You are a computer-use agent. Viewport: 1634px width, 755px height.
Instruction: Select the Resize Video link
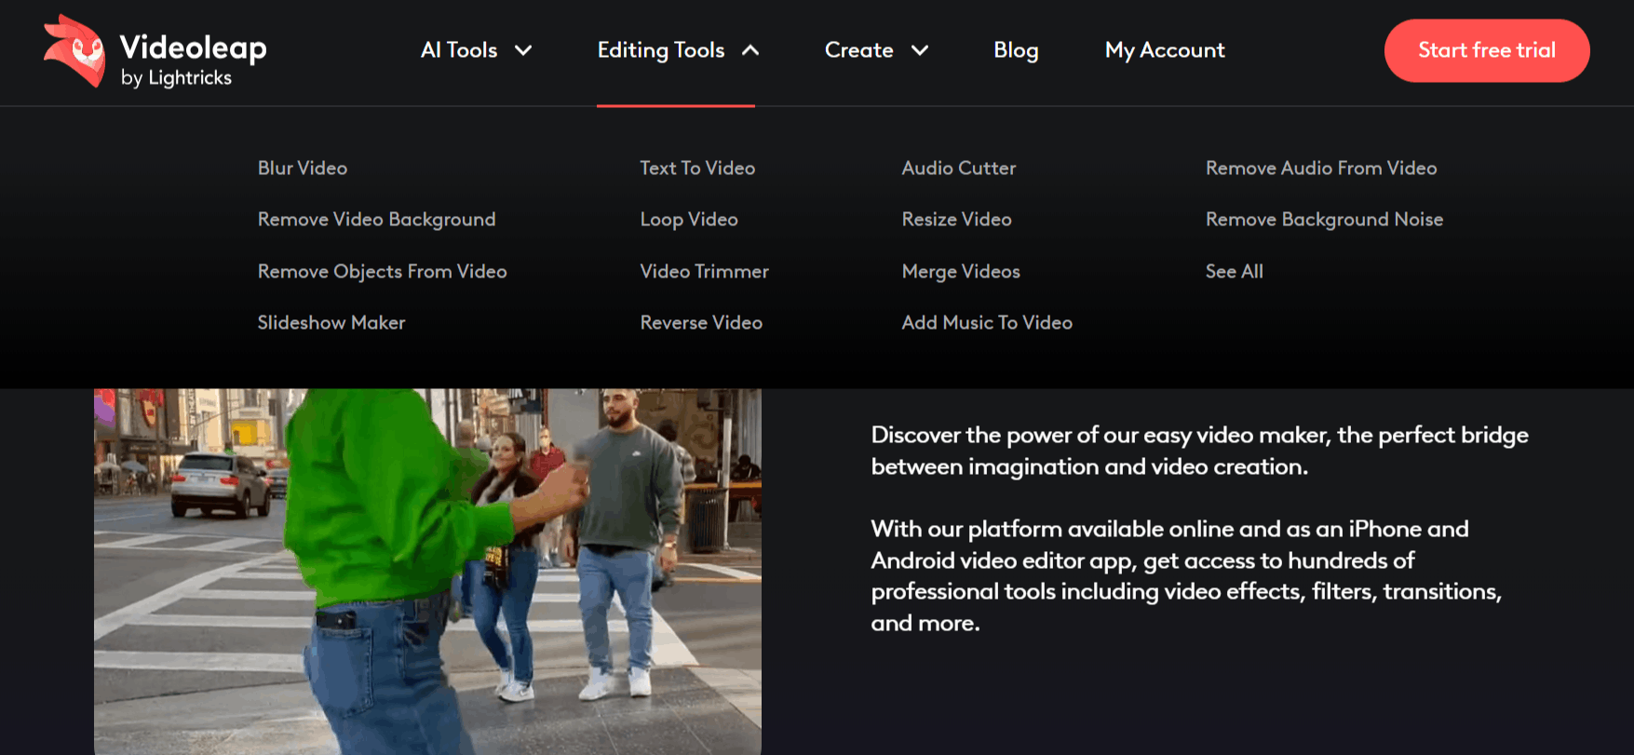[957, 220]
